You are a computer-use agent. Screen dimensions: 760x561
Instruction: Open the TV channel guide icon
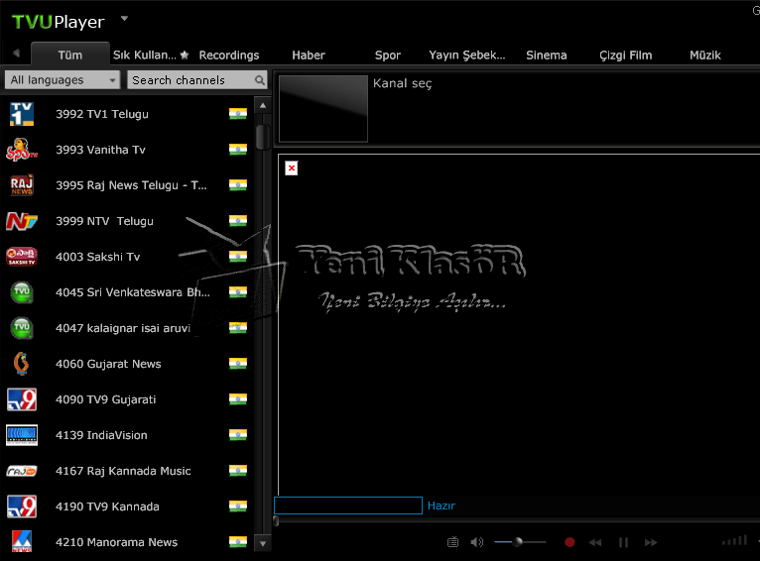point(452,542)
